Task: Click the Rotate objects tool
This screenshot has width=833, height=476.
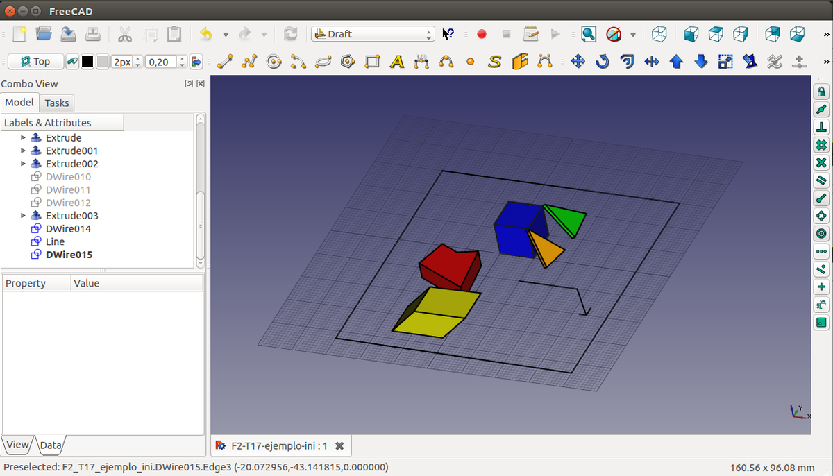Action: point(602,62)
